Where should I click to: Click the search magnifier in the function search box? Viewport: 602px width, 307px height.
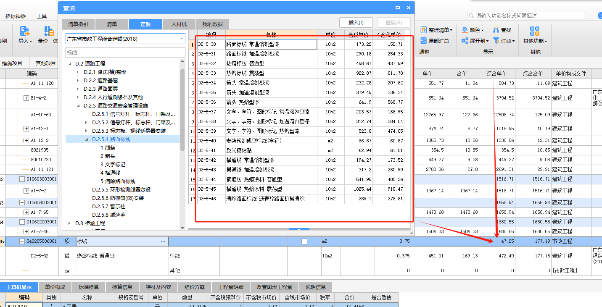click(472, 16)
